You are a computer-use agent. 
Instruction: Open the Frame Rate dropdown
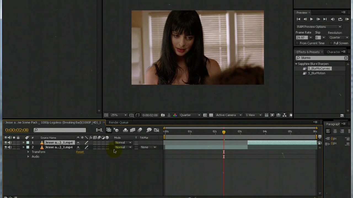(x=311, y=38)
